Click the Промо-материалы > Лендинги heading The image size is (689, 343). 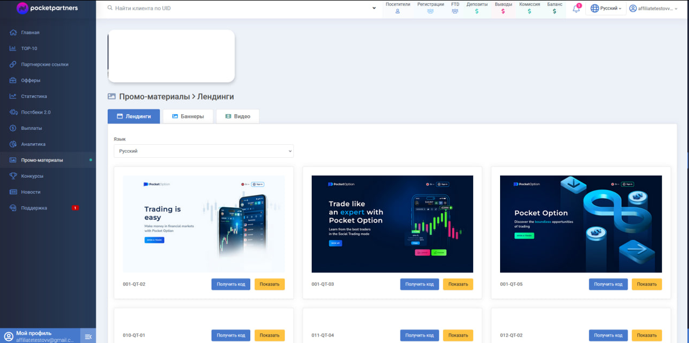tap(177, 97)
